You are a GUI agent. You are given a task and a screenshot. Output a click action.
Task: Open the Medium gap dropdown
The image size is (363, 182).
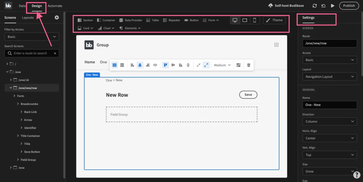coord(222,65)
